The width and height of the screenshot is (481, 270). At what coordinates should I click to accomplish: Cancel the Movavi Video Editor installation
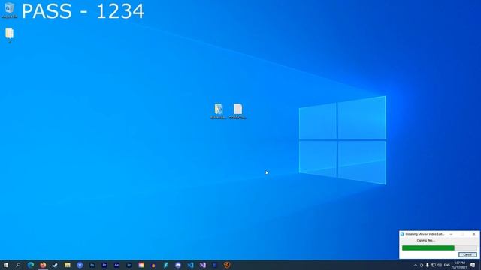click(x=467, y=254)
